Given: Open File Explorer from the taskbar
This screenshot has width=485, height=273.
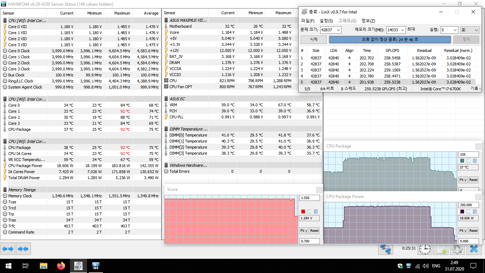Looking at the screenshot, I should click(x=43, y=266).
